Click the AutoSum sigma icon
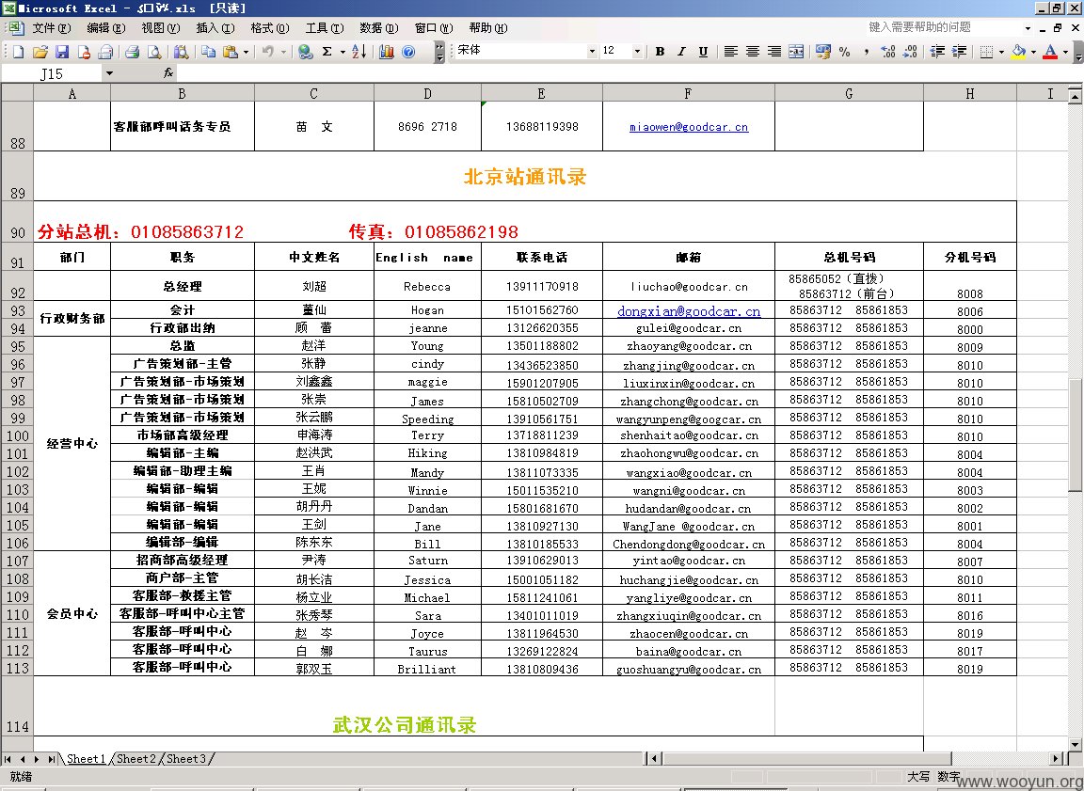 tap(327, 52)
